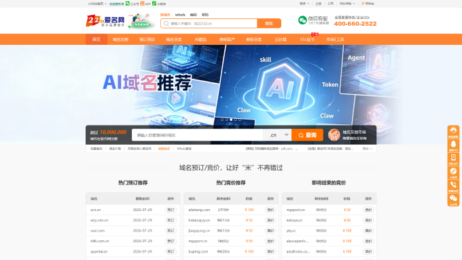Expand the site navigation dropdown in top bar
462x260 pixels.
(347, 3)
